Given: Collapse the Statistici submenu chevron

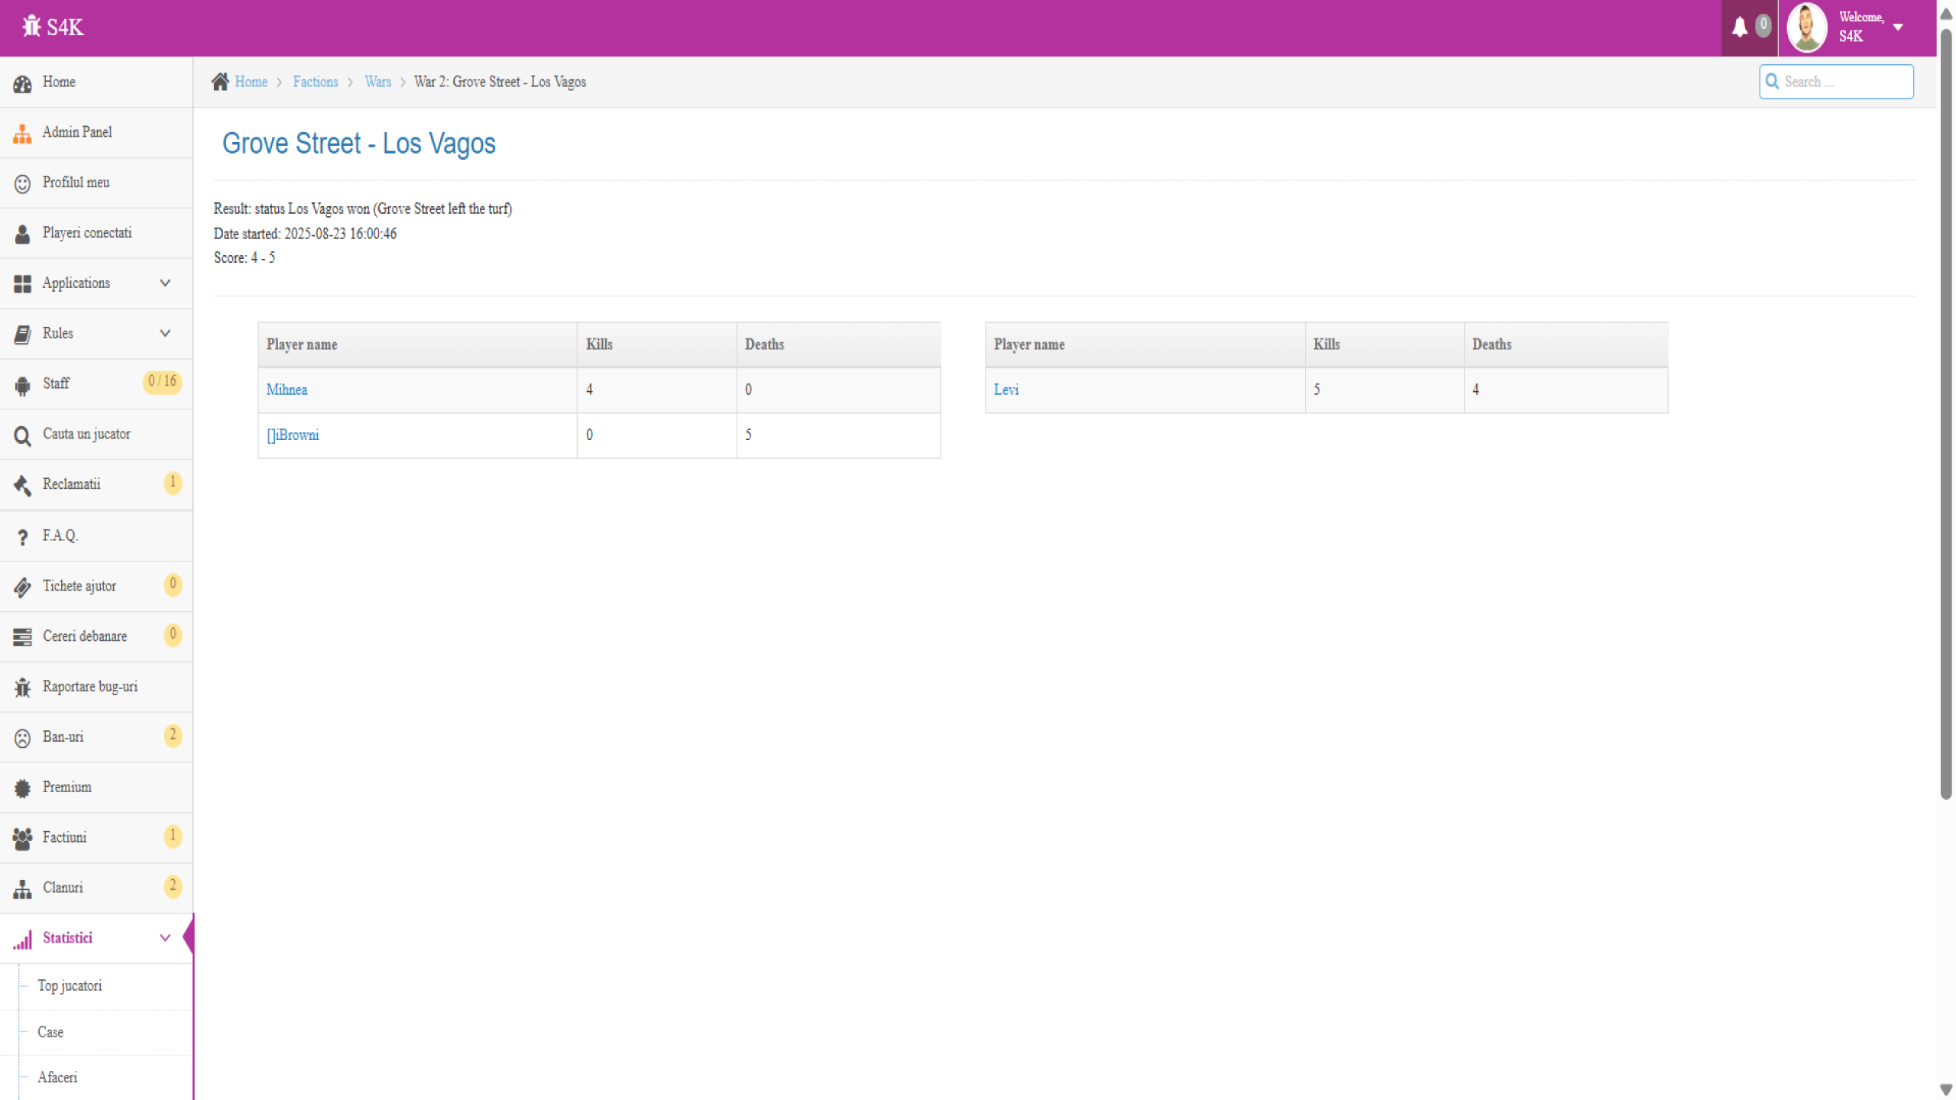Looking at the screenshot, I should [x=165, y=938].
